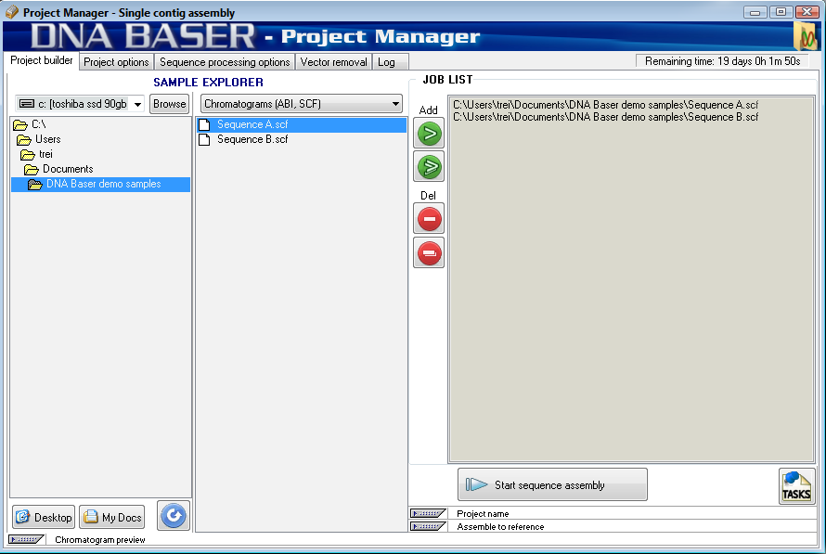Click the trei folder icon
The image size is (826, 554).
tap(28, 154)
